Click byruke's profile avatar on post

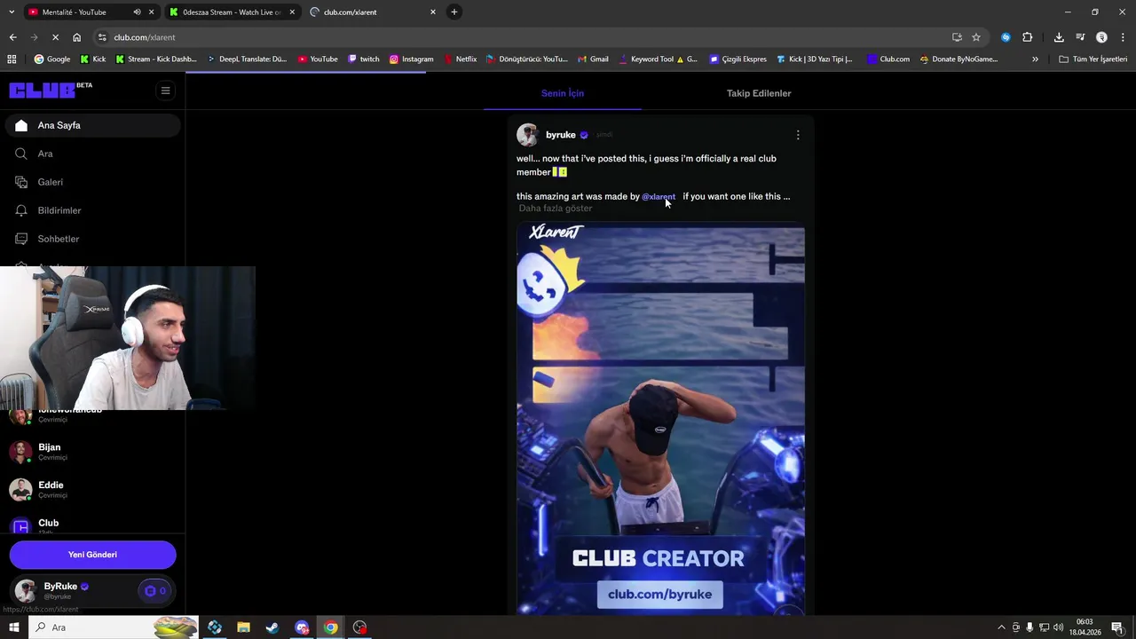[x=528, y=135]
